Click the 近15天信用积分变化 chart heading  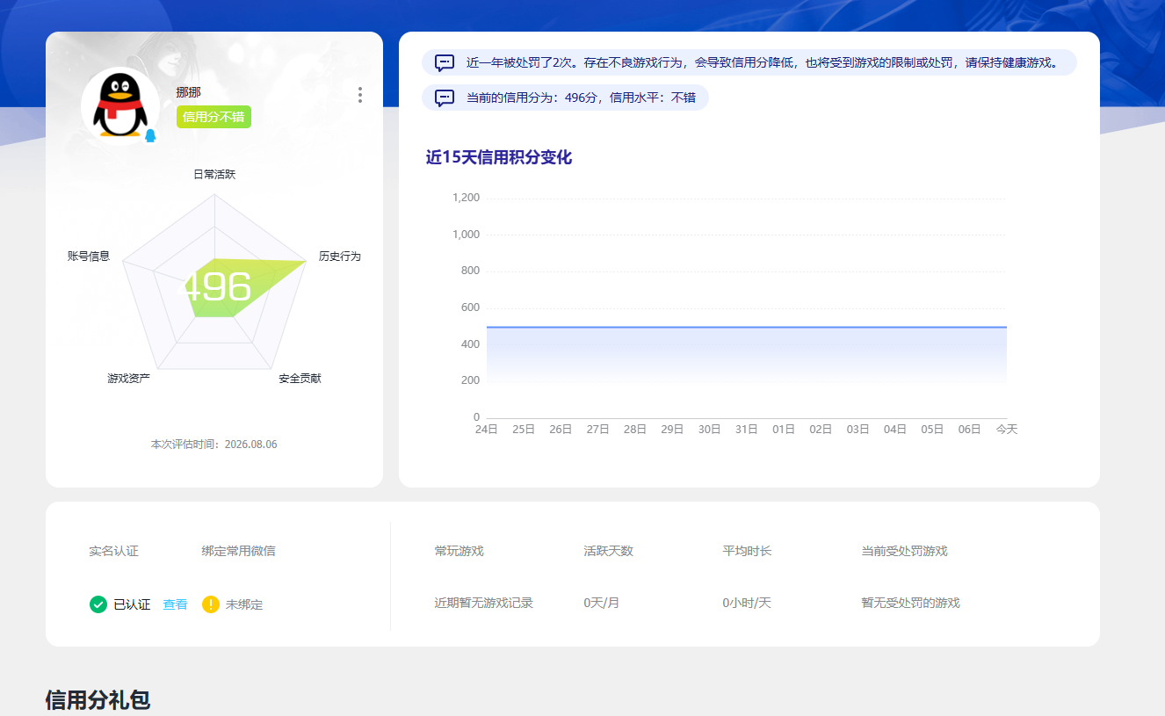499,158
